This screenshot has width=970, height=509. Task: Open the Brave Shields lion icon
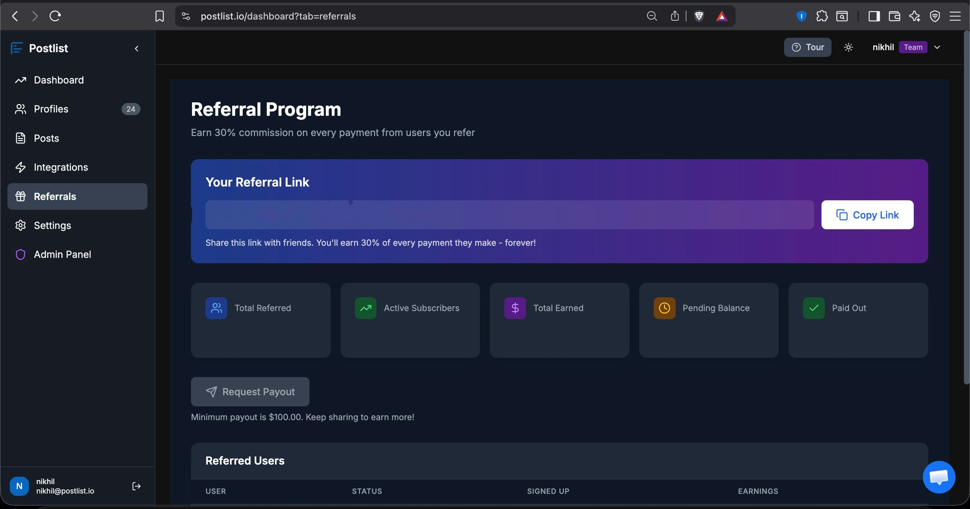(699, 16)
